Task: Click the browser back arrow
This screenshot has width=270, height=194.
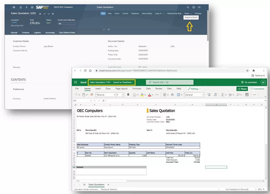Action: click(75, 71)
